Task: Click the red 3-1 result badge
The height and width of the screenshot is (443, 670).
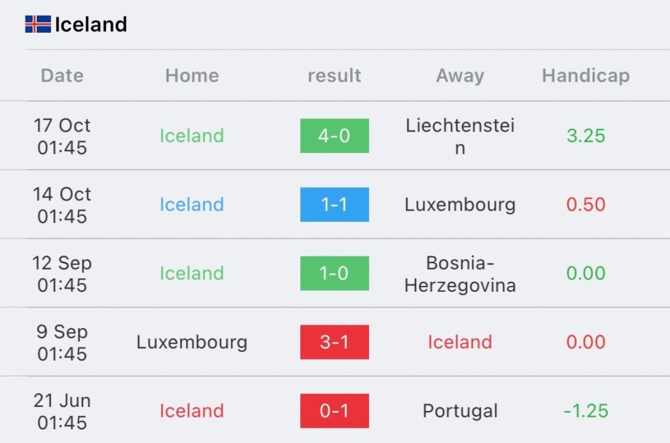Action: [334, 342]
